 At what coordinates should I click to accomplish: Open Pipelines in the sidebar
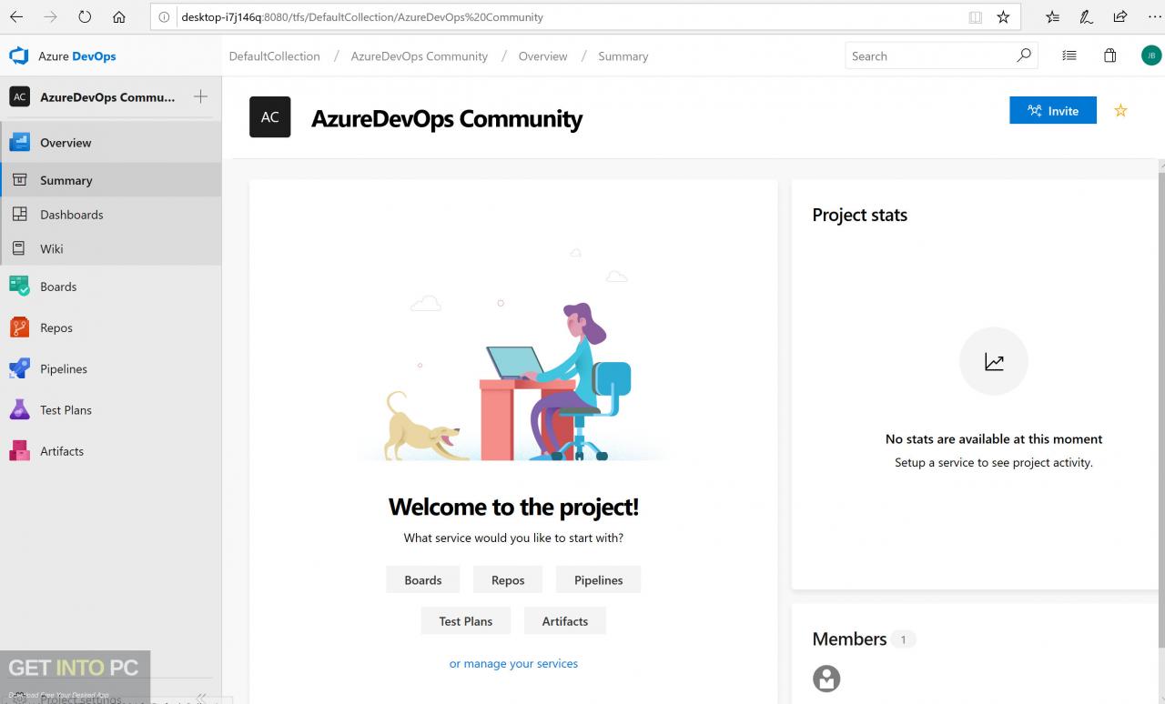pos(110,368)
